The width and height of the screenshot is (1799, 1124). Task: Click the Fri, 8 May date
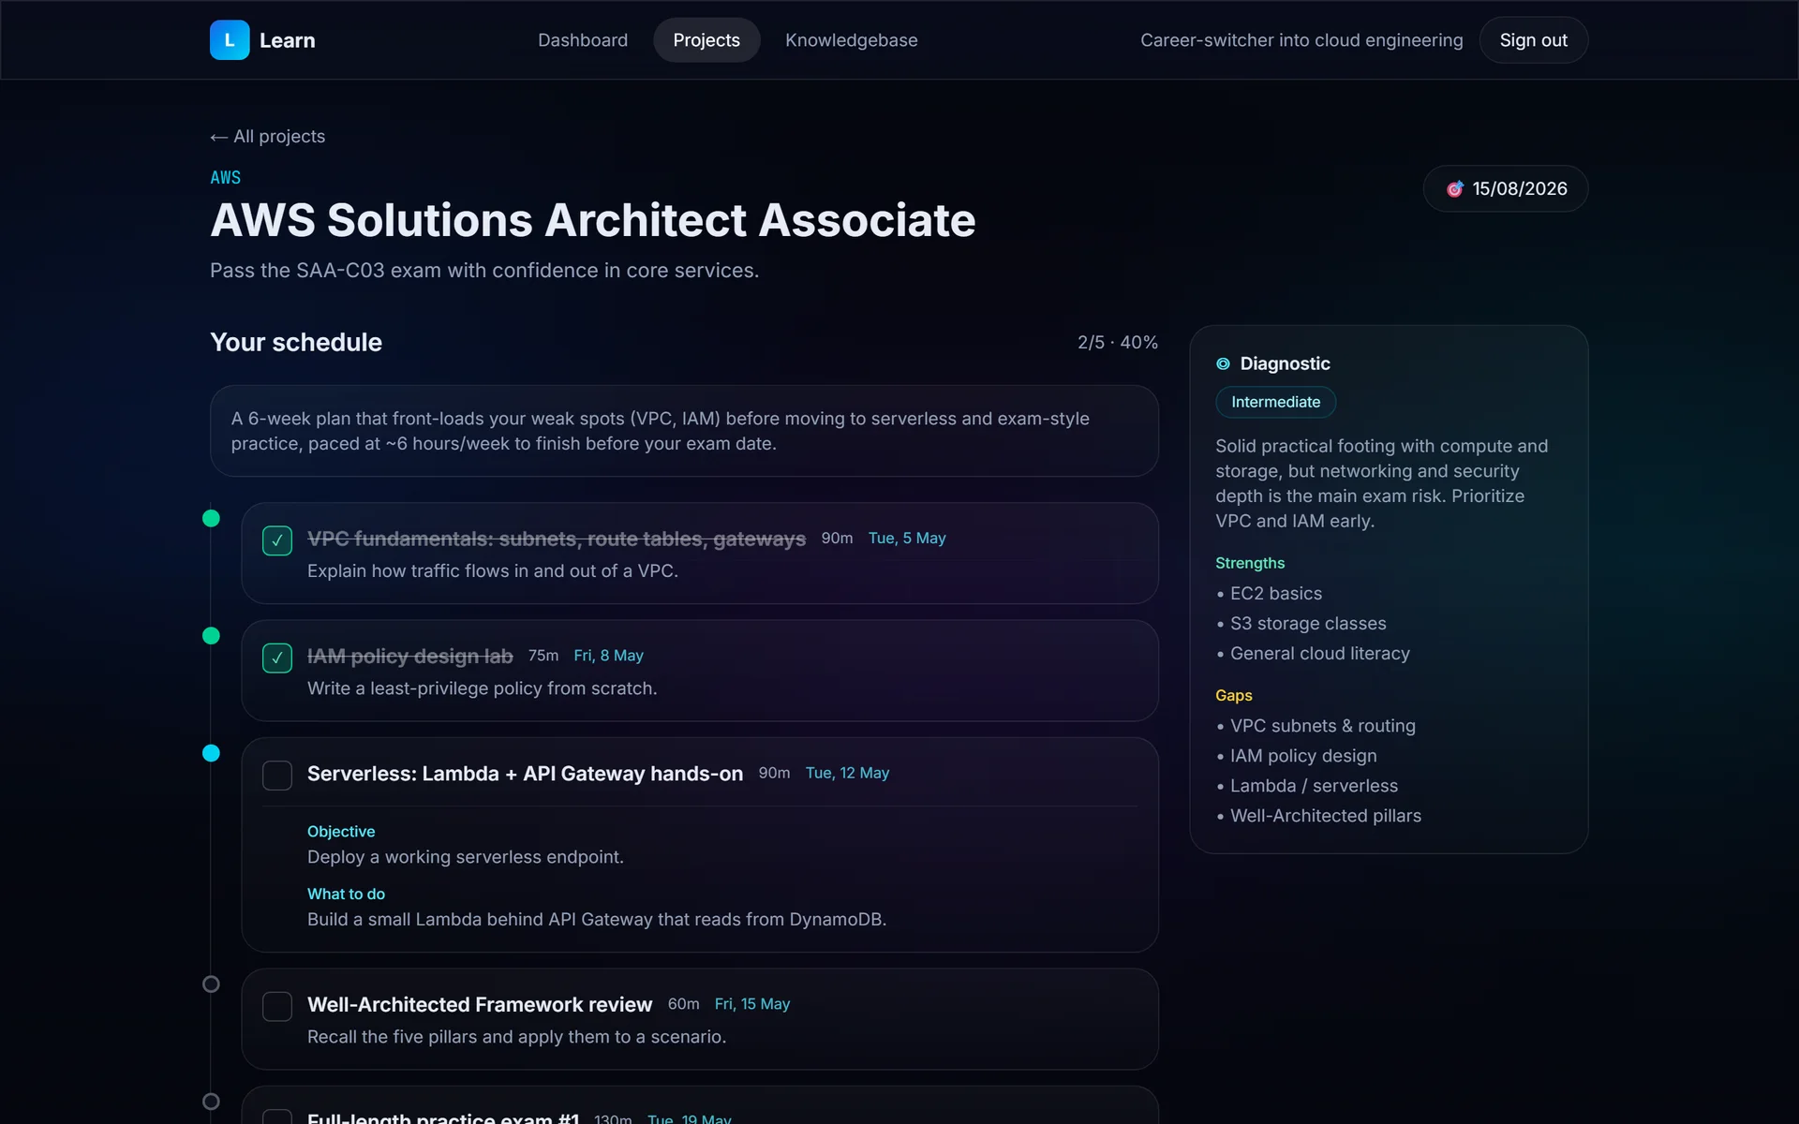click(x=608, y=656)
